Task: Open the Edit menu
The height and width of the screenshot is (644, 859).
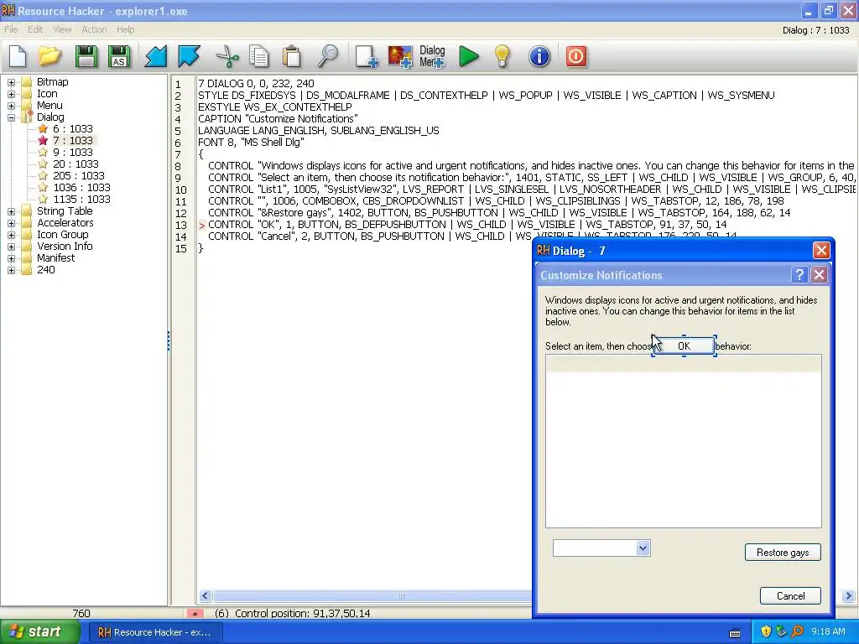Action: 35,29
